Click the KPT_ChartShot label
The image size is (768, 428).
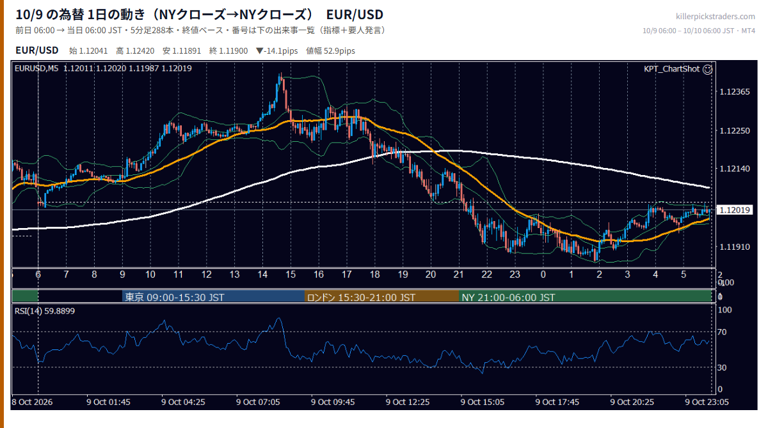[x=672, y=69]
